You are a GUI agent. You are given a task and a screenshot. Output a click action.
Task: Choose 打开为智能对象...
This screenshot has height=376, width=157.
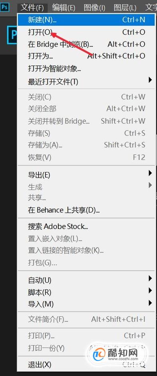click(x=86, y=69)
